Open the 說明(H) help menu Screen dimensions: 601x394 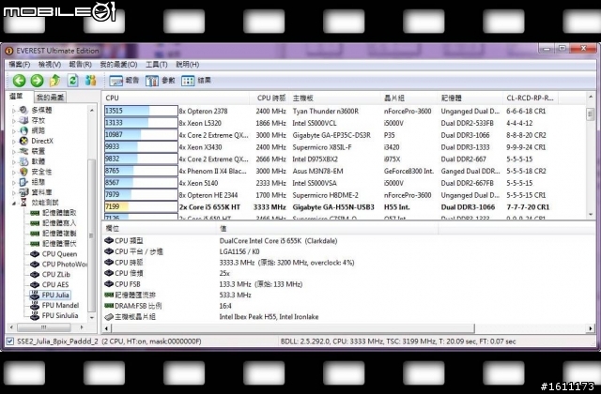tap(188, 65)
